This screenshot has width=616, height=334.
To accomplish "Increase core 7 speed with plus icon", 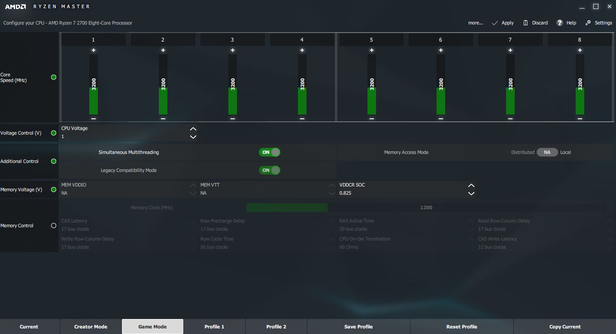I will tap(510, 50).
